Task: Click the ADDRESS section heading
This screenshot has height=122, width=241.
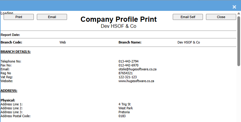Action: (9, 90)
